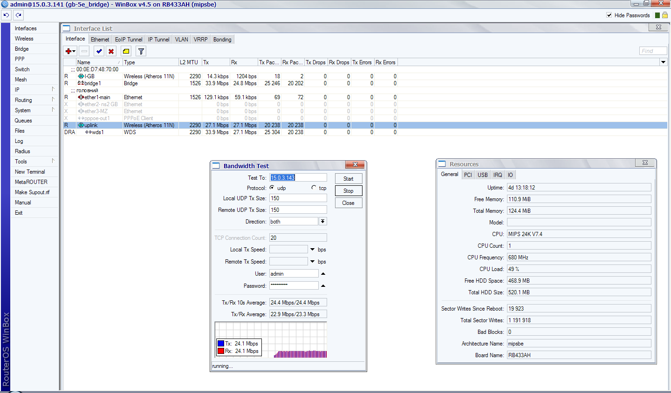The height and width of the screenshot is (393, 671).
Task: Click the red X Disable icon
Action: (111, 51)
